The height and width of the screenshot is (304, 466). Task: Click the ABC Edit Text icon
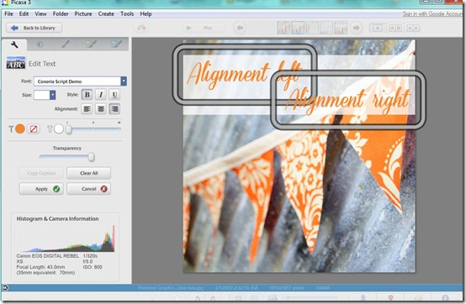16,63
